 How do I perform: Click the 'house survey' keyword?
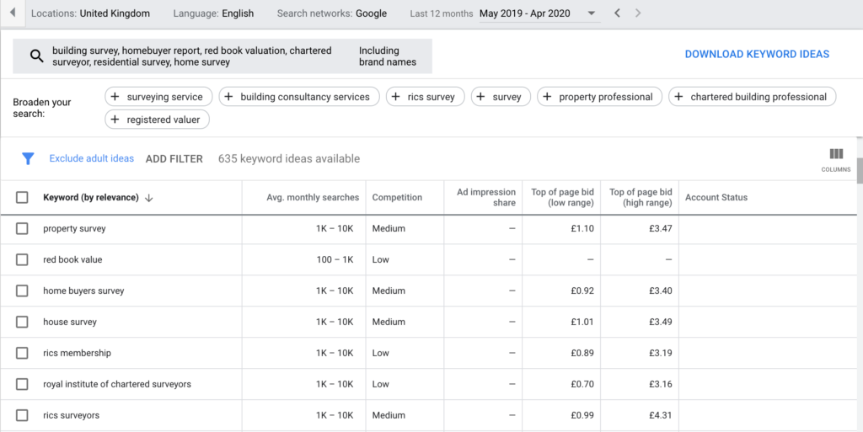point(70,322)
